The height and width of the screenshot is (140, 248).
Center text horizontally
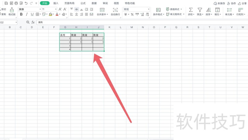(x=77, y=14)
